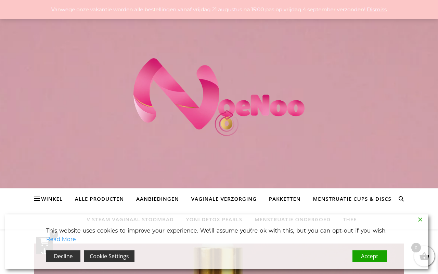The image size is (438, 274).
Task: Follow the Read More cookie link
Action: click(61, 239)
